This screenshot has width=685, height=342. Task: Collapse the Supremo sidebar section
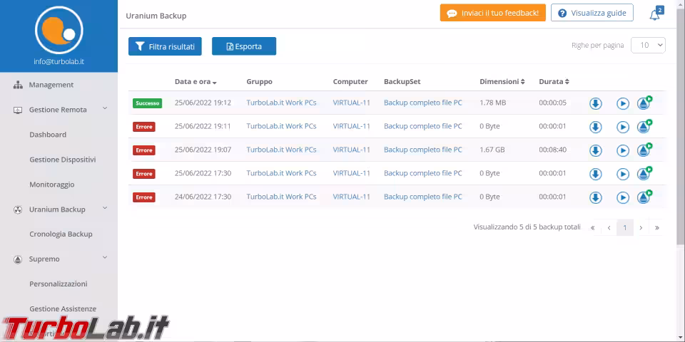point(104,259)
